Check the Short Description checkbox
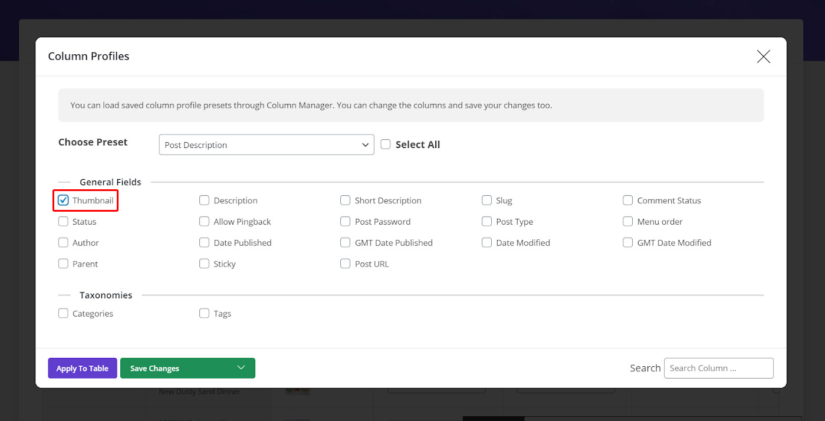The image size is (825, 421). [x=345, y=200]
